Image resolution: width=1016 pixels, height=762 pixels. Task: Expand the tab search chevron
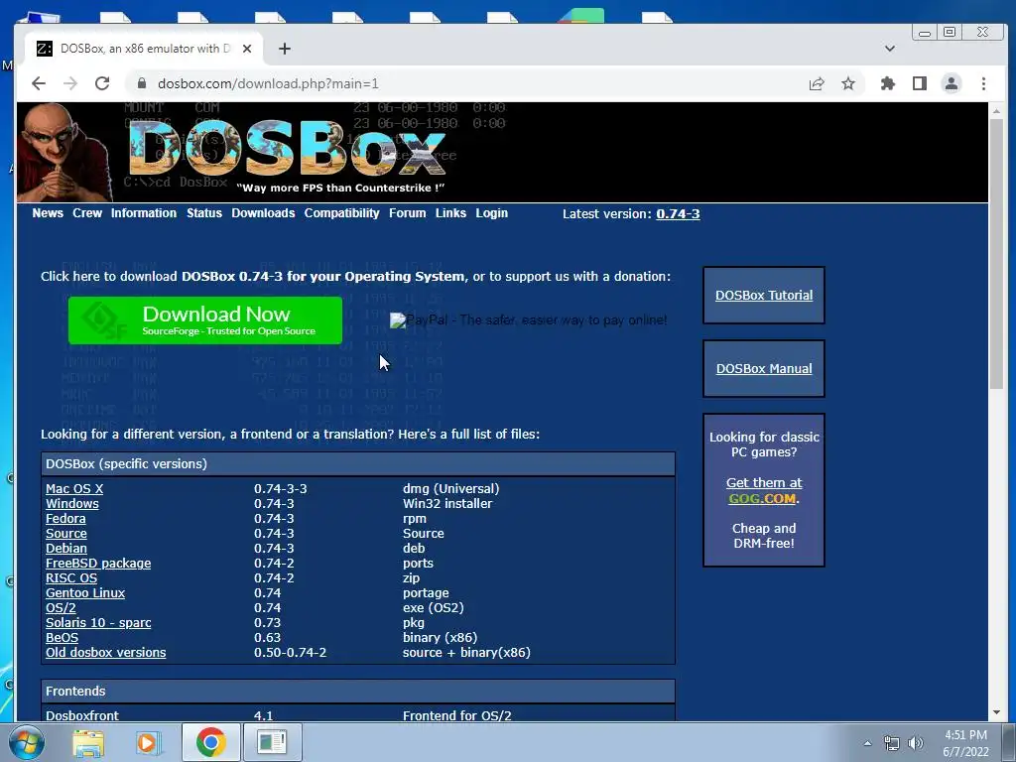[890, 49]
